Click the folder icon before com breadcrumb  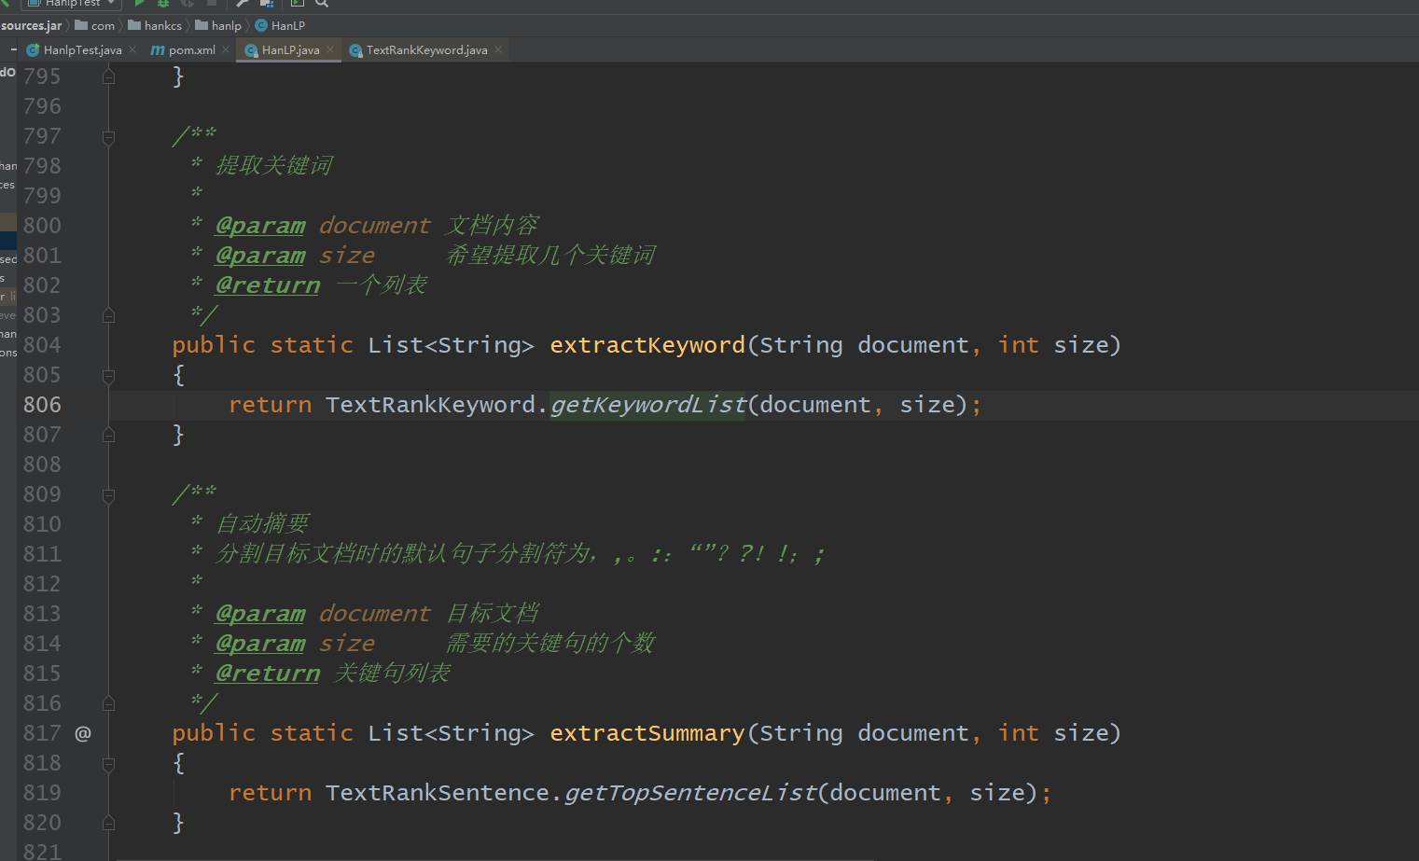coord(81,25)
